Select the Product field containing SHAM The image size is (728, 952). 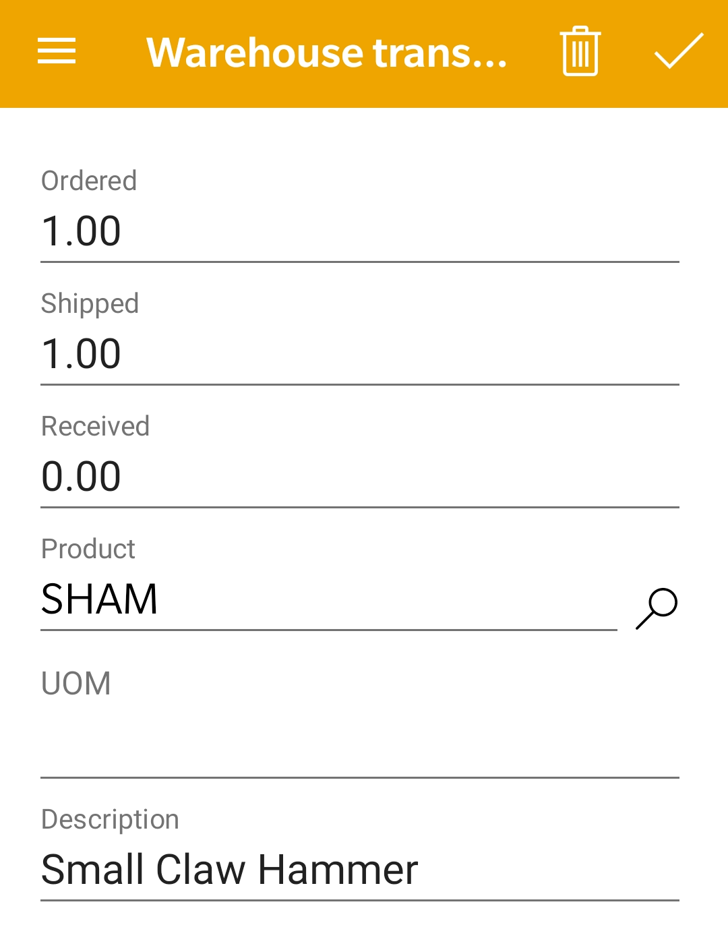329,599
